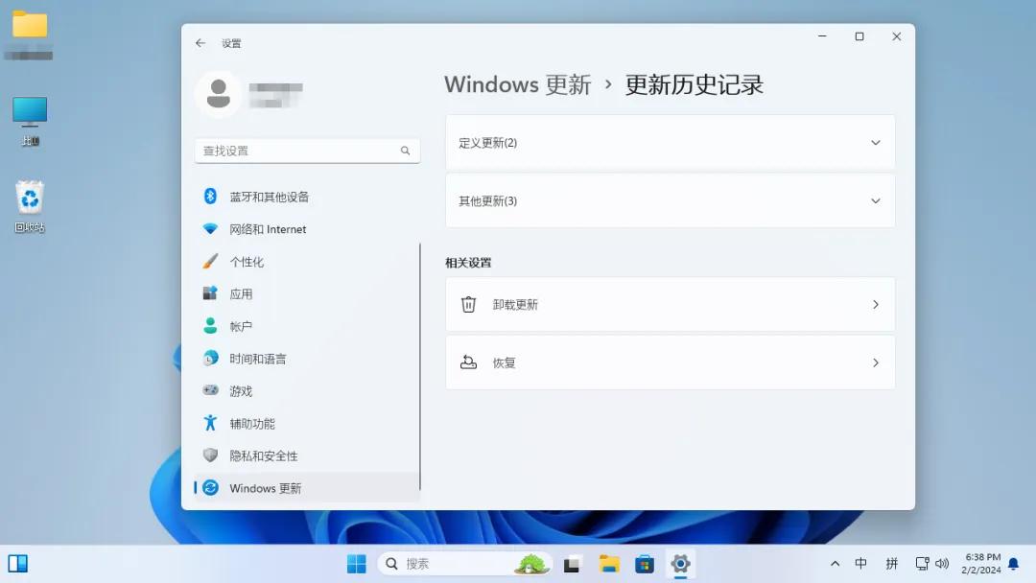Launch File Explorer from the taskbar

608,564
